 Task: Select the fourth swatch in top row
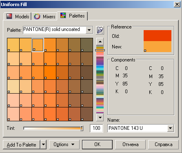click(50, 45)
